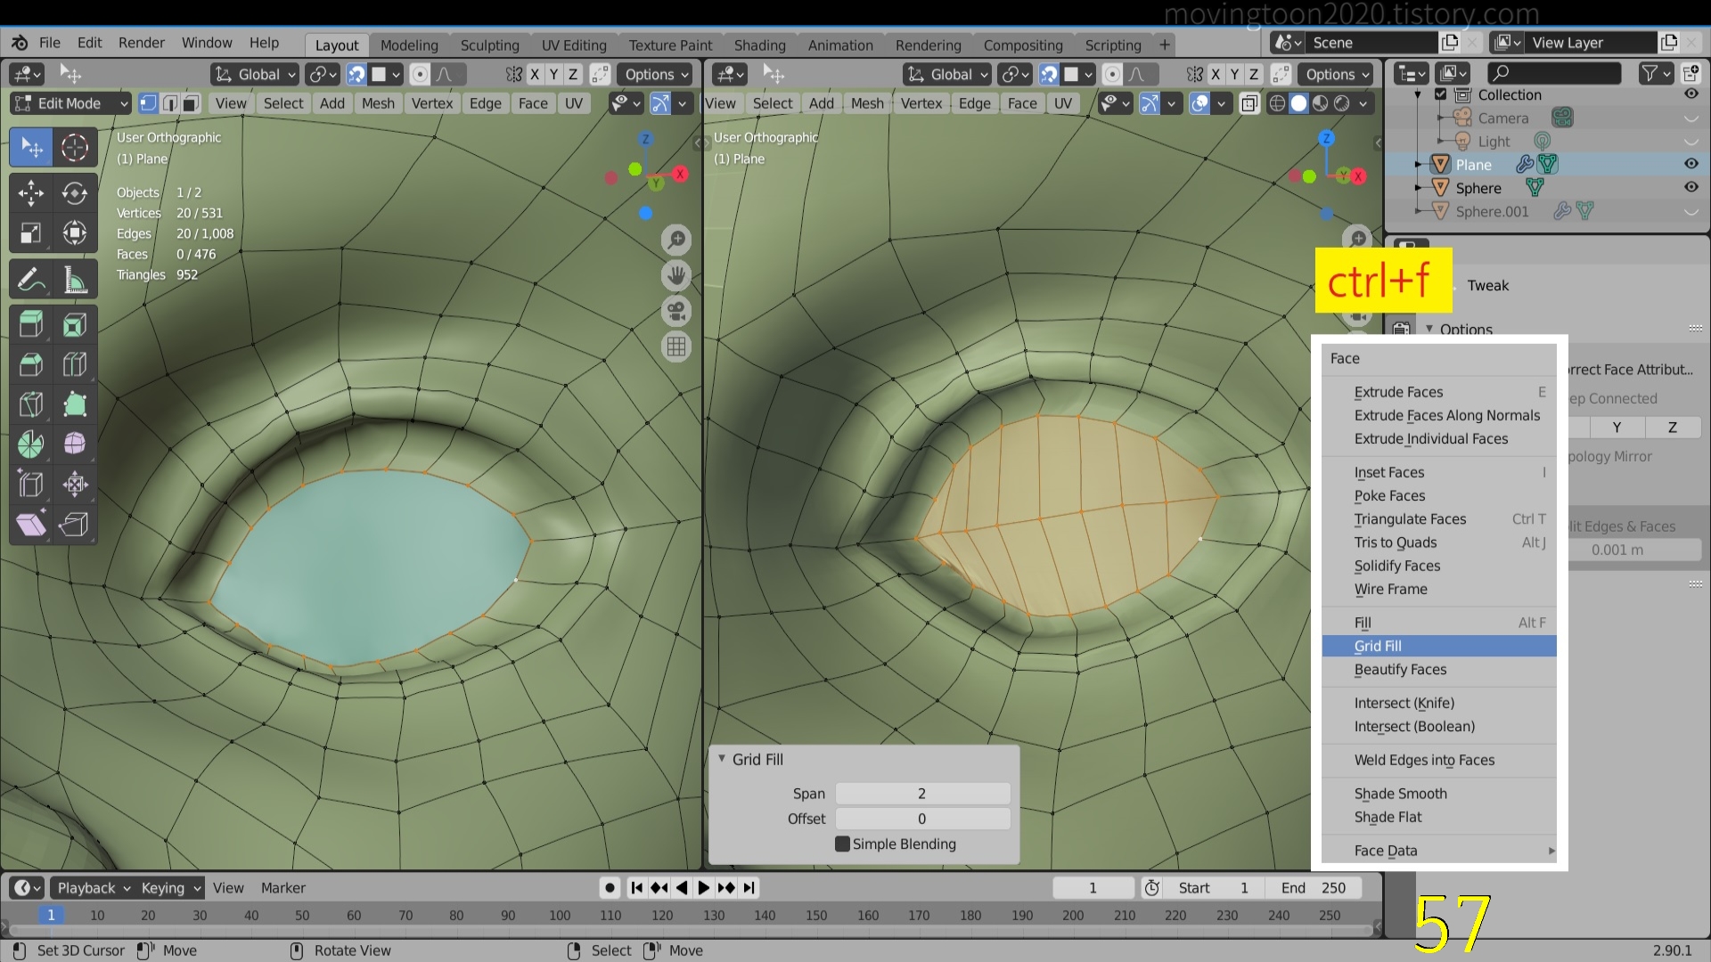Screen dimensions: 1711x962
Task: Select the Transform tool
Action: click(75, 233)
